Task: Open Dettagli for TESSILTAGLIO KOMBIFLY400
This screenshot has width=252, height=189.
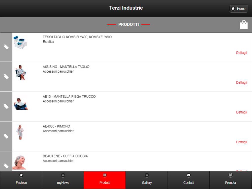Action: pos(241,53)
